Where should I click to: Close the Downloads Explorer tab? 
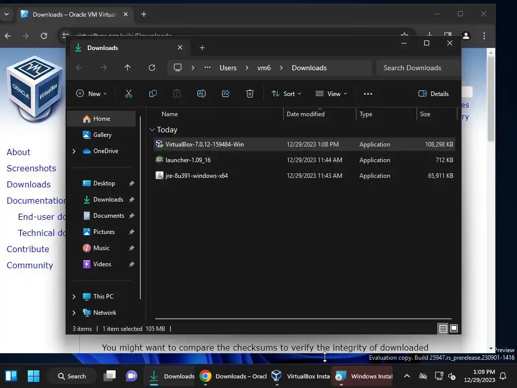[x=180, y=47]
